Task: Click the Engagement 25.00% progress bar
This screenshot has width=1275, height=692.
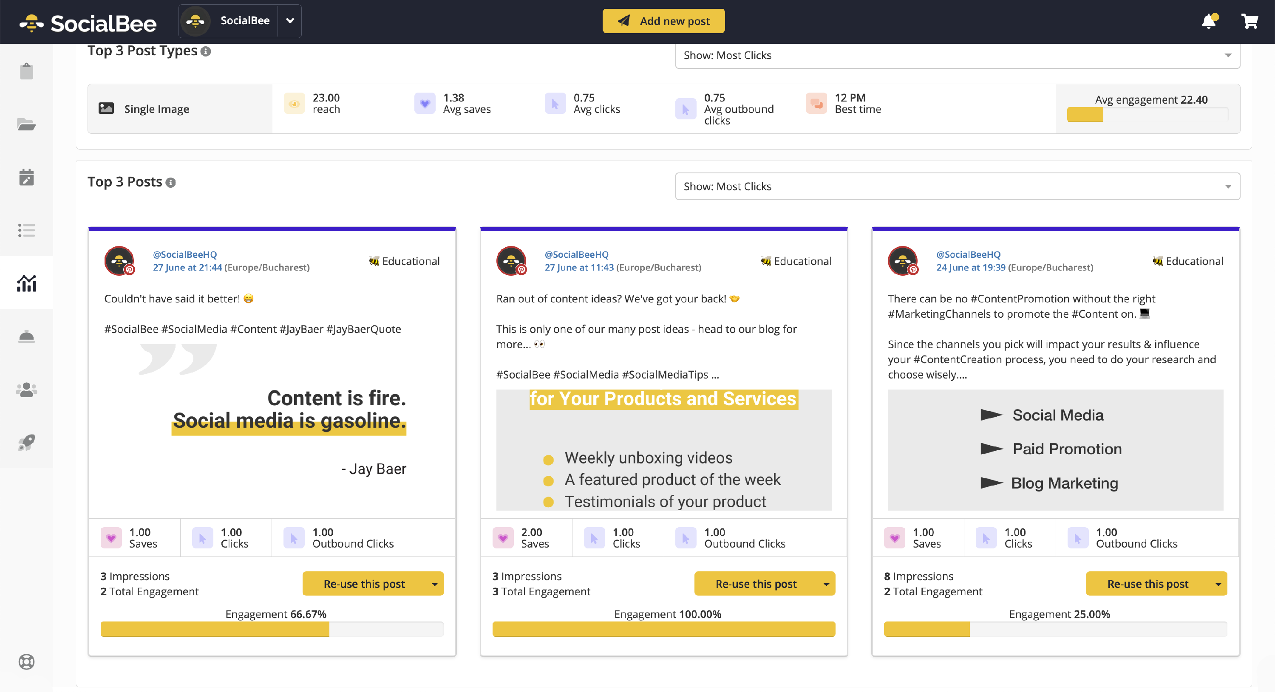Action: tap(1055, 629)
